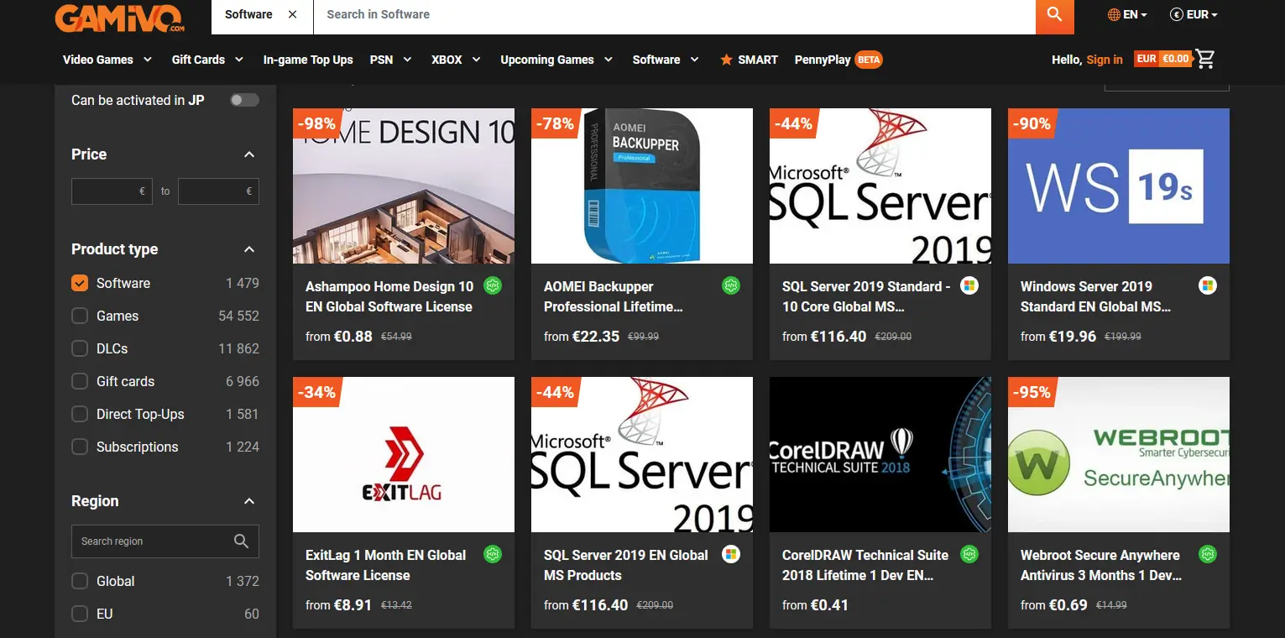Click the CorelDRAW Technical Suite image
Screen dimensions: 1285x638
880,454
